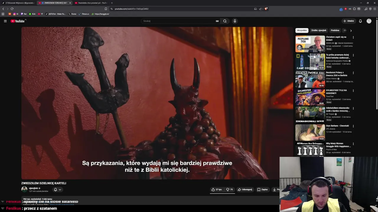Open options menu for SYLWESTER! TYLE NA video
Viewport: 378px width, 212px height.
coord(353,91)
